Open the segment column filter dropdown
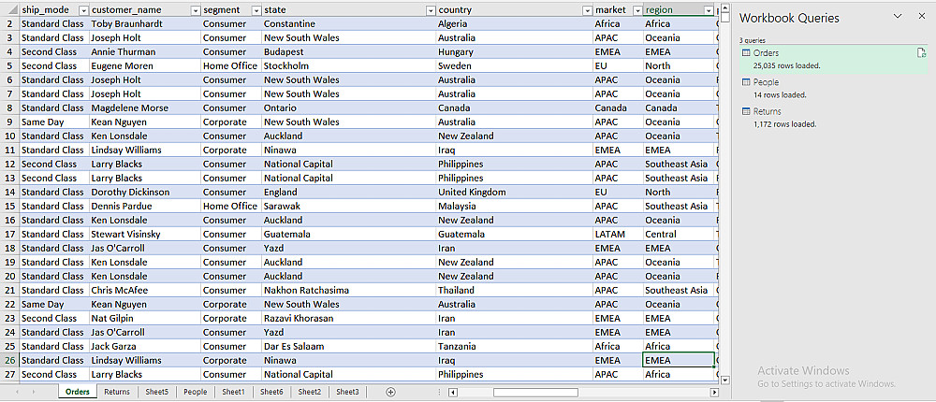Screen dimensions: 936x402 tap(256, 10)
